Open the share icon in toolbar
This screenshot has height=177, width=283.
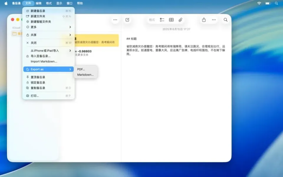[x=204, y=20]
